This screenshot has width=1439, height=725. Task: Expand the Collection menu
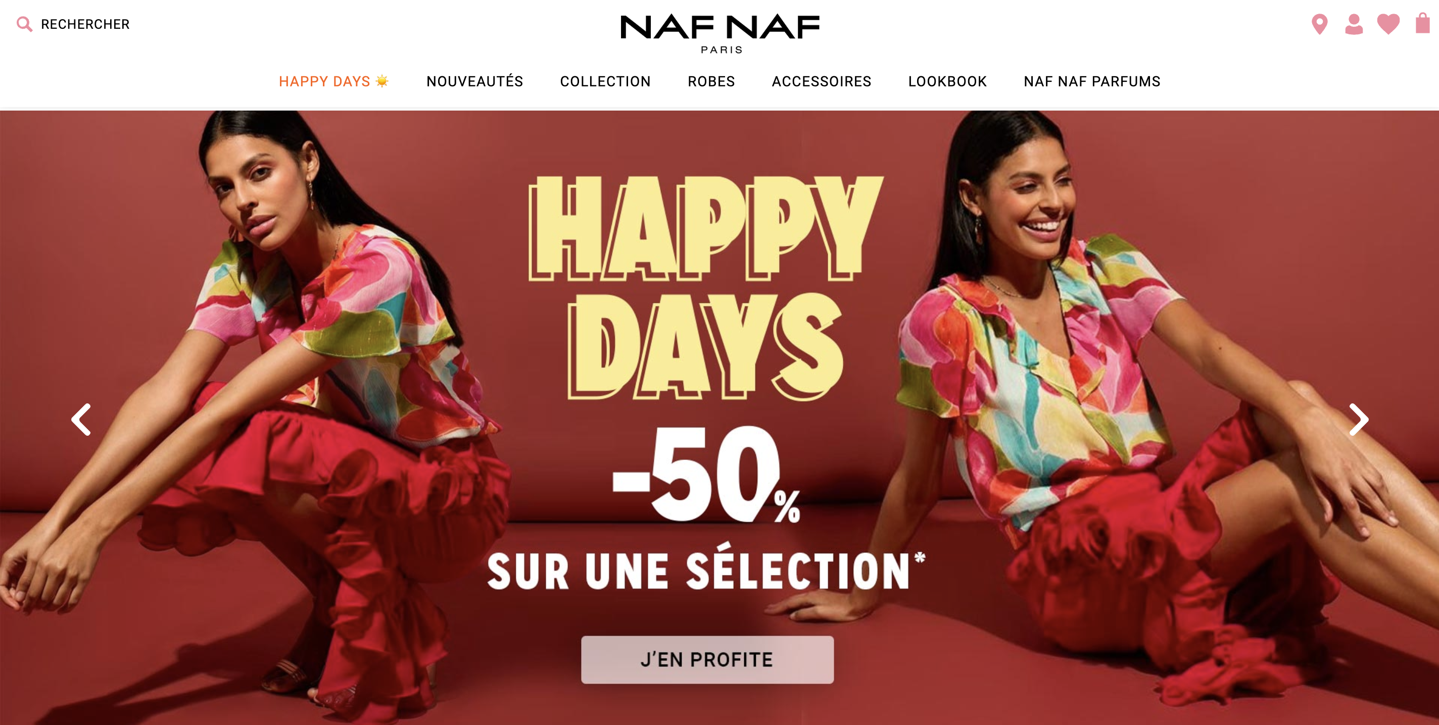tap(605, 81)
